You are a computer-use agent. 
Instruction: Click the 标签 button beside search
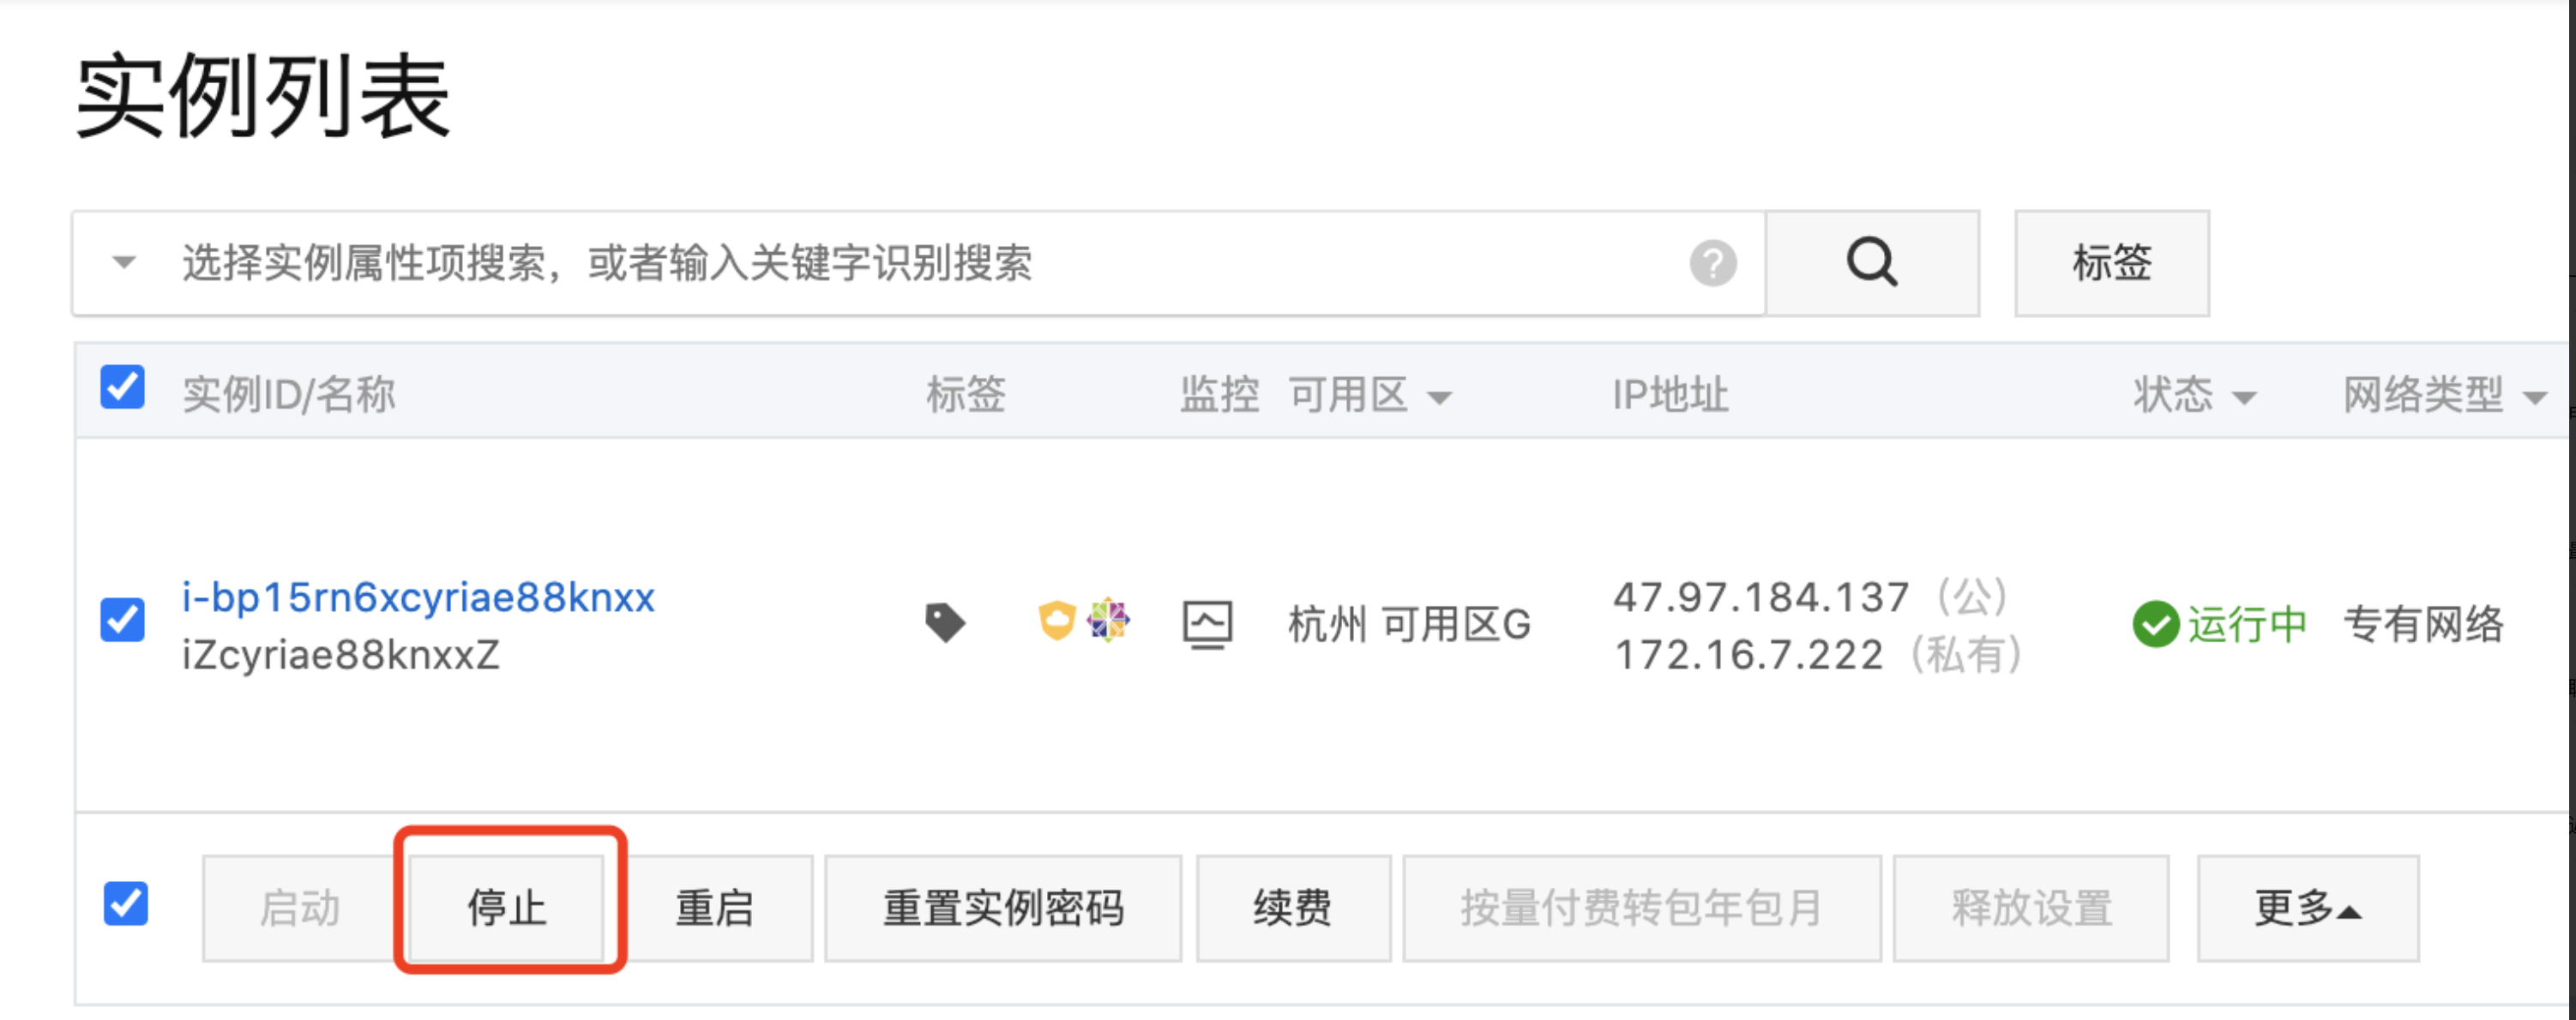tap(2112, 263)
